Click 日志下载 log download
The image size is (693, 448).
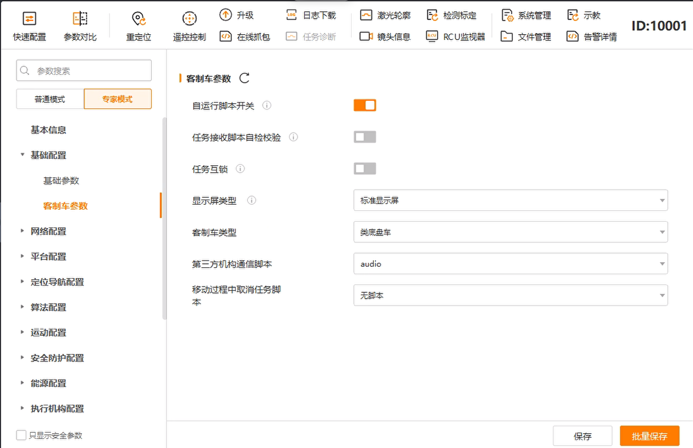tap(311, 15)
